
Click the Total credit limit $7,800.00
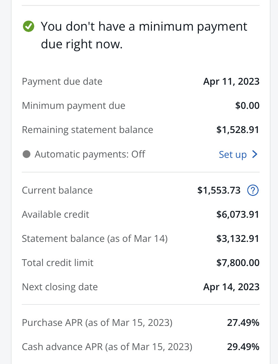pos(238,263)
